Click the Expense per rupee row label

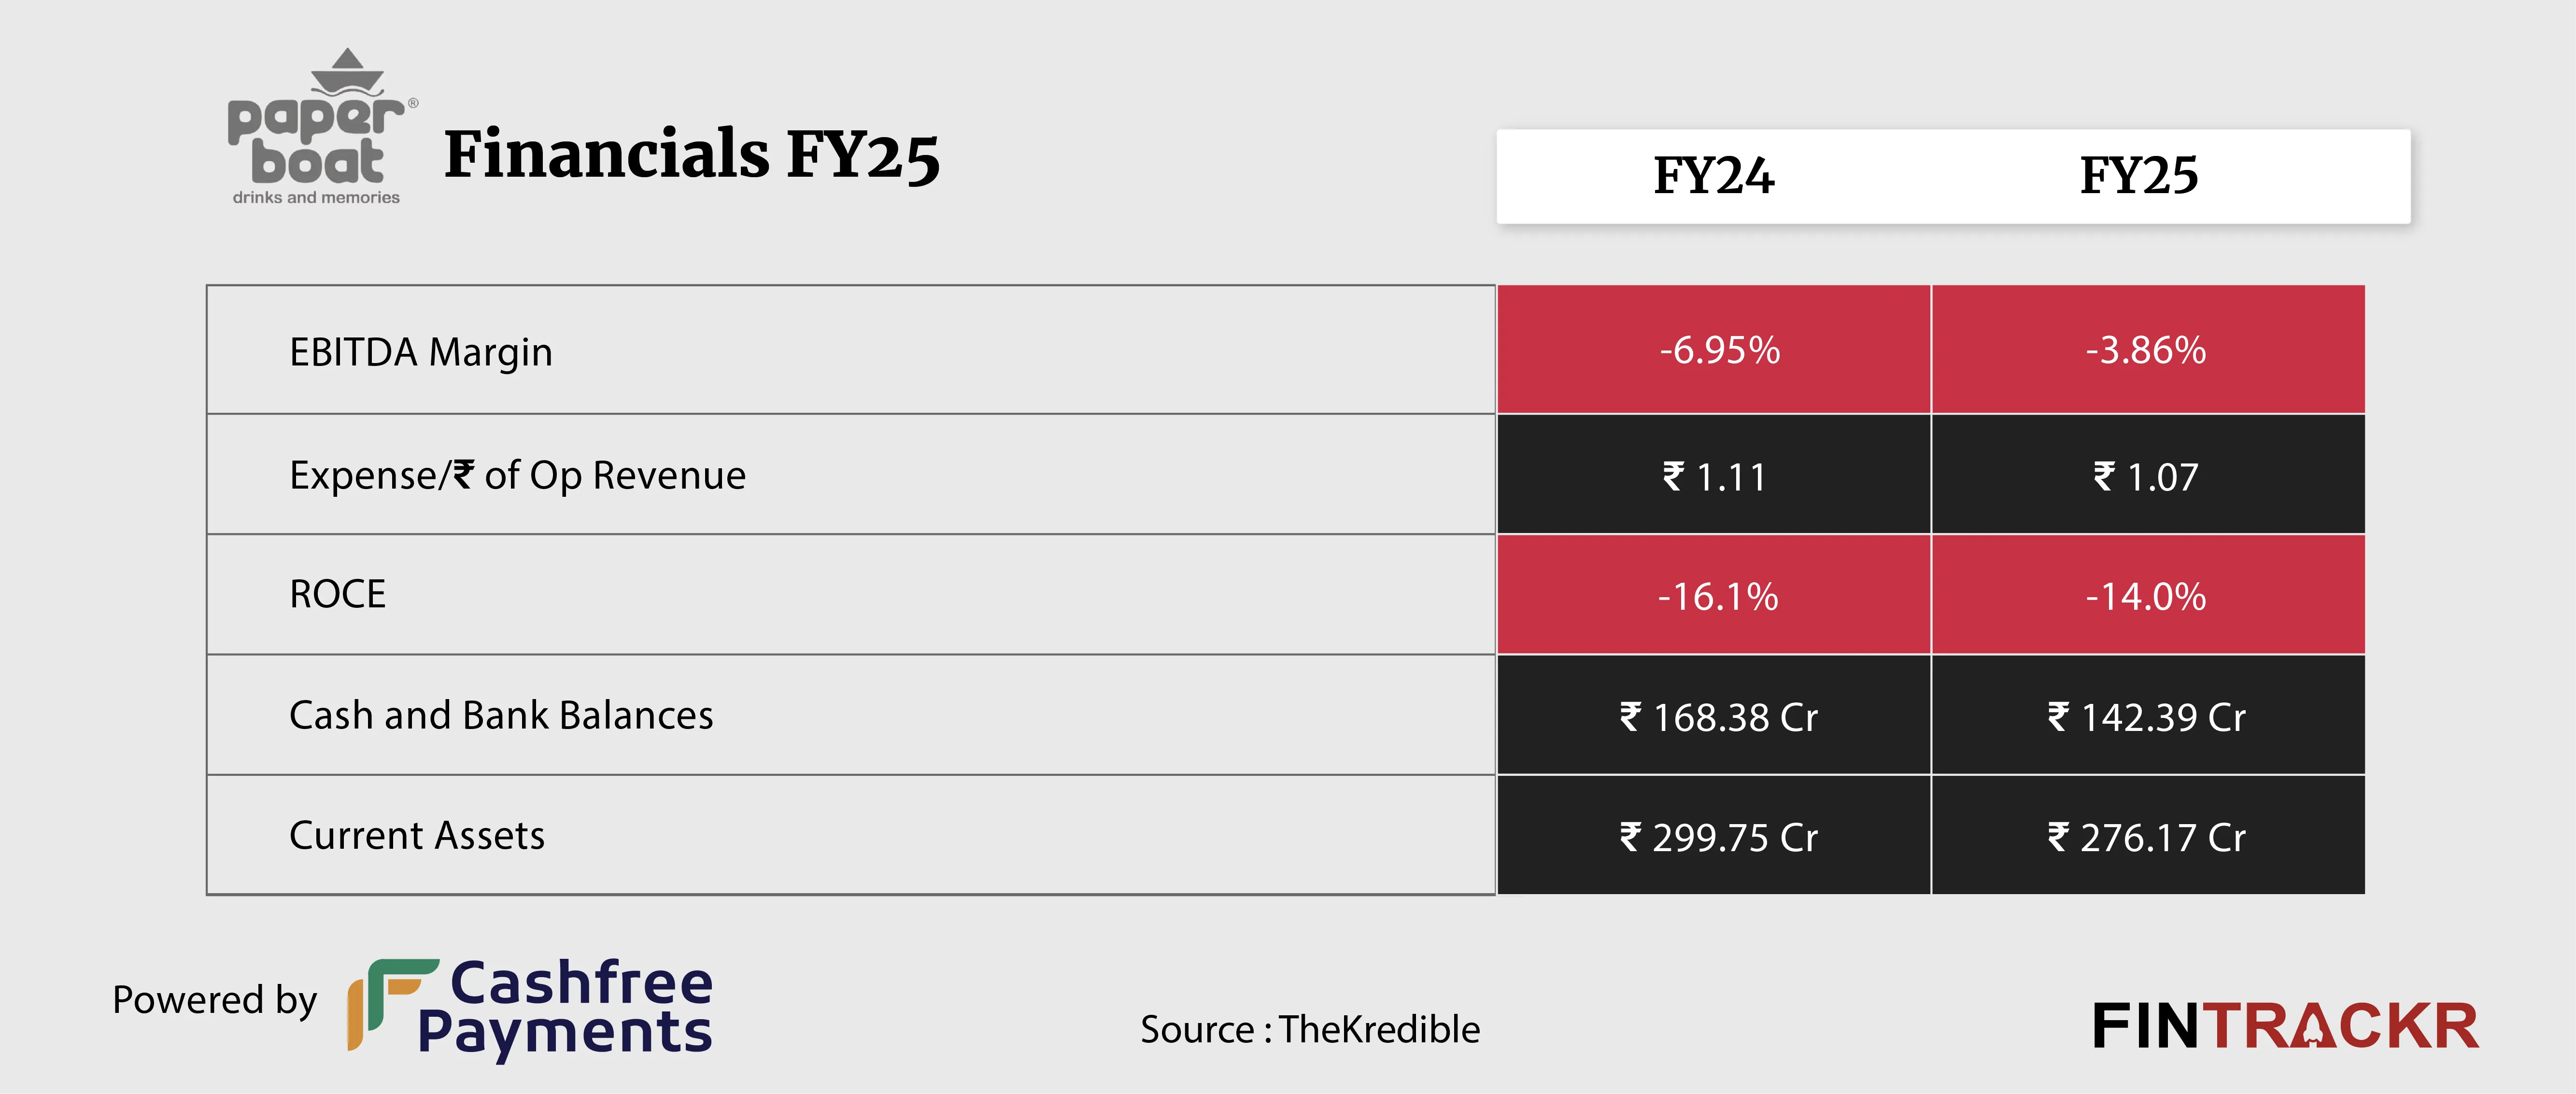[x=517, y=475]
